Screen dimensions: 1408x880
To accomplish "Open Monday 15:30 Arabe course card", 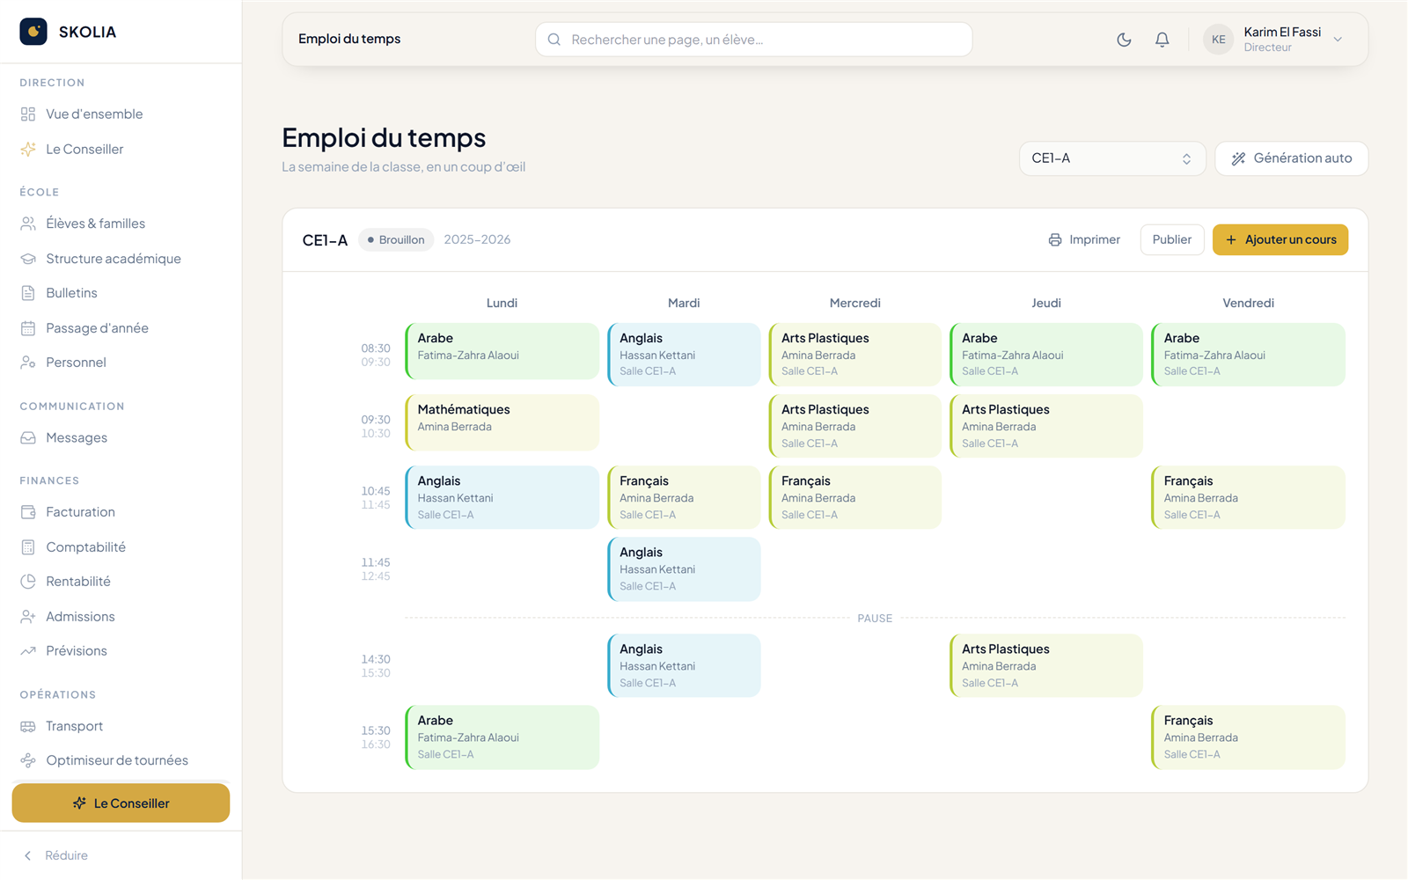I will click(x=502, y=737).
